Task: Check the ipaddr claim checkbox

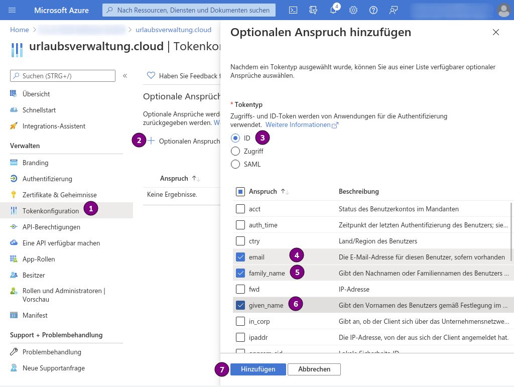Action: click(x=240, y=337)
